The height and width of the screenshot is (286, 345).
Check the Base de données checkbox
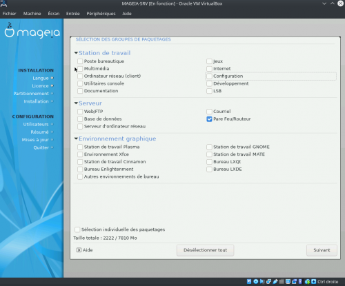coord(80,119)
